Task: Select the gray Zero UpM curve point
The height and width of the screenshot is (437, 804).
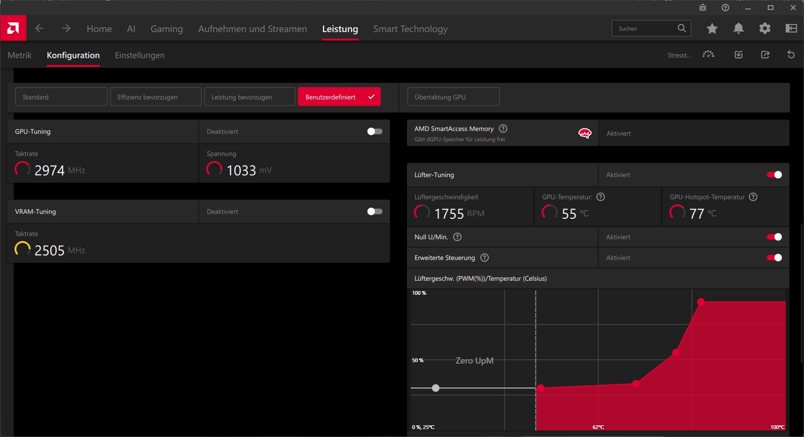Action: click(436, 388)
